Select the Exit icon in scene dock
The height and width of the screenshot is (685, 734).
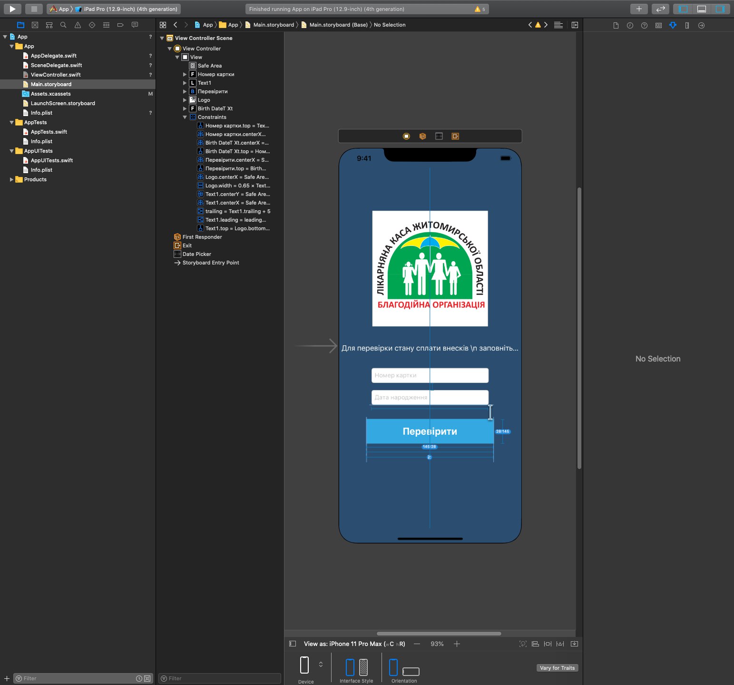point(455,136)
